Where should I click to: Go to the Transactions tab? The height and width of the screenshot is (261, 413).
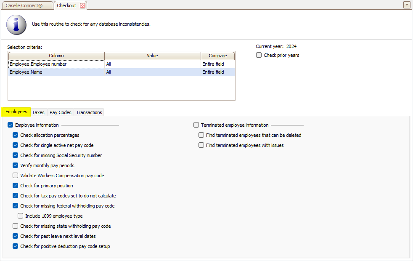point(89,112)
